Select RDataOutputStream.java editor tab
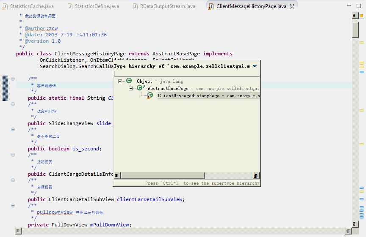 164,6
